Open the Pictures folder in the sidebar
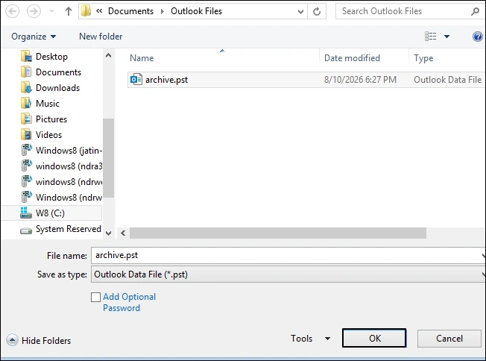Image resolution: width=486 pixels, height=361 pixels. click(51, 119)
